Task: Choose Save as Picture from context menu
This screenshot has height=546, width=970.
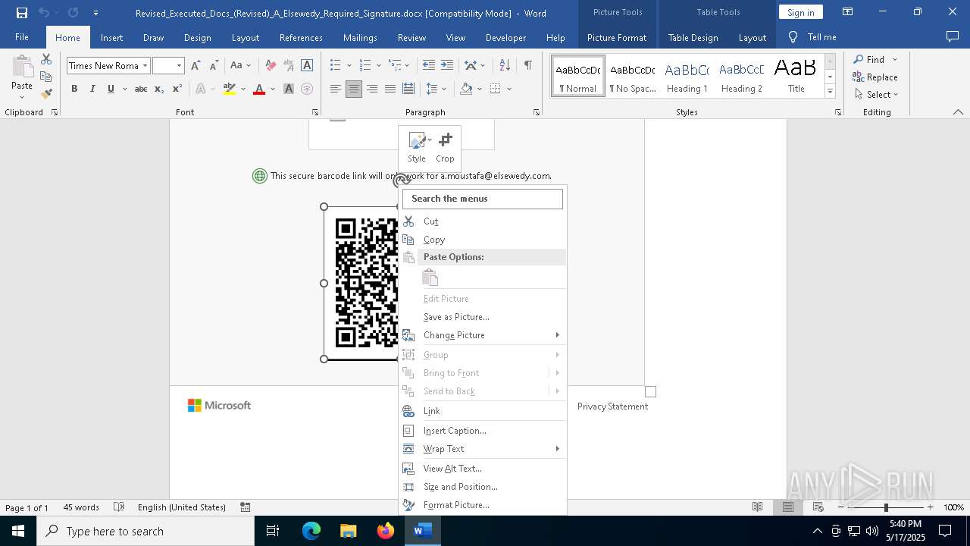Action: [x=483, y=317]
